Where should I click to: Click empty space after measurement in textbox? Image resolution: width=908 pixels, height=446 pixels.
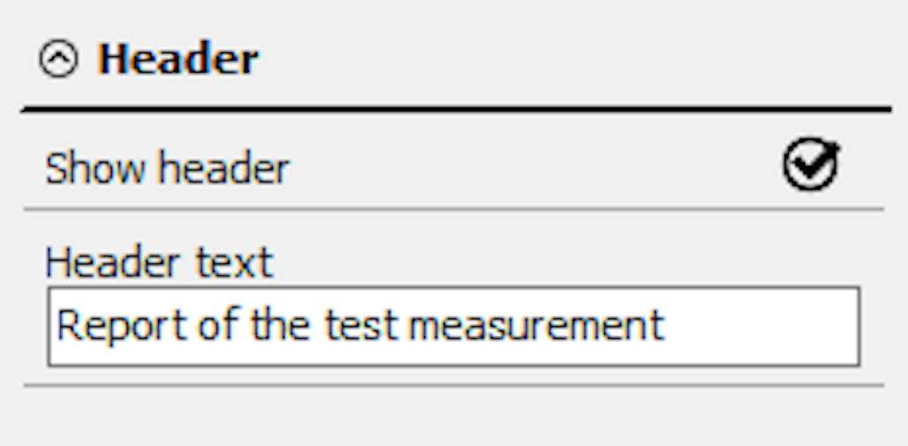point(759,326)
